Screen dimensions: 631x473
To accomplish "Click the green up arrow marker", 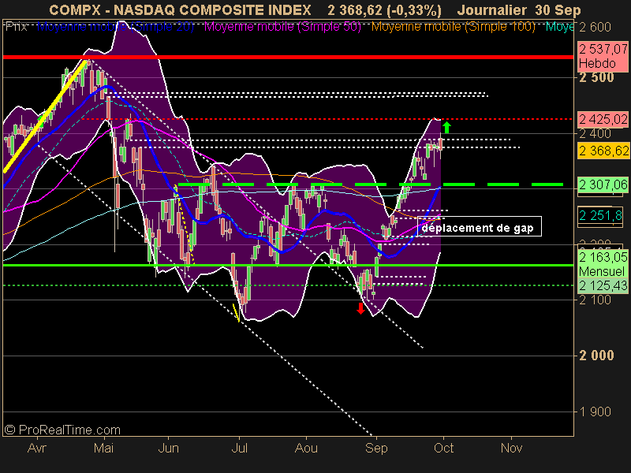I will [x=446, y=127].
